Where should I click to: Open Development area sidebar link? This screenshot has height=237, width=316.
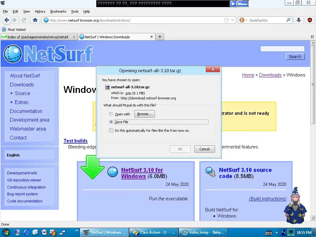[29, 120]
